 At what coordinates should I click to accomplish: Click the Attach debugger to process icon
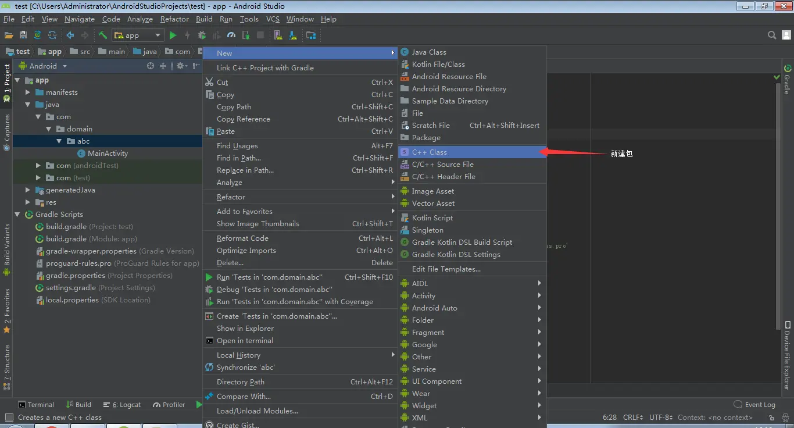245,35
